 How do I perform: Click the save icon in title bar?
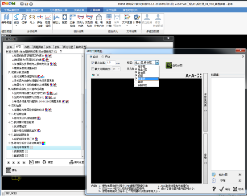pyautogui.click(x=22, y=4)
